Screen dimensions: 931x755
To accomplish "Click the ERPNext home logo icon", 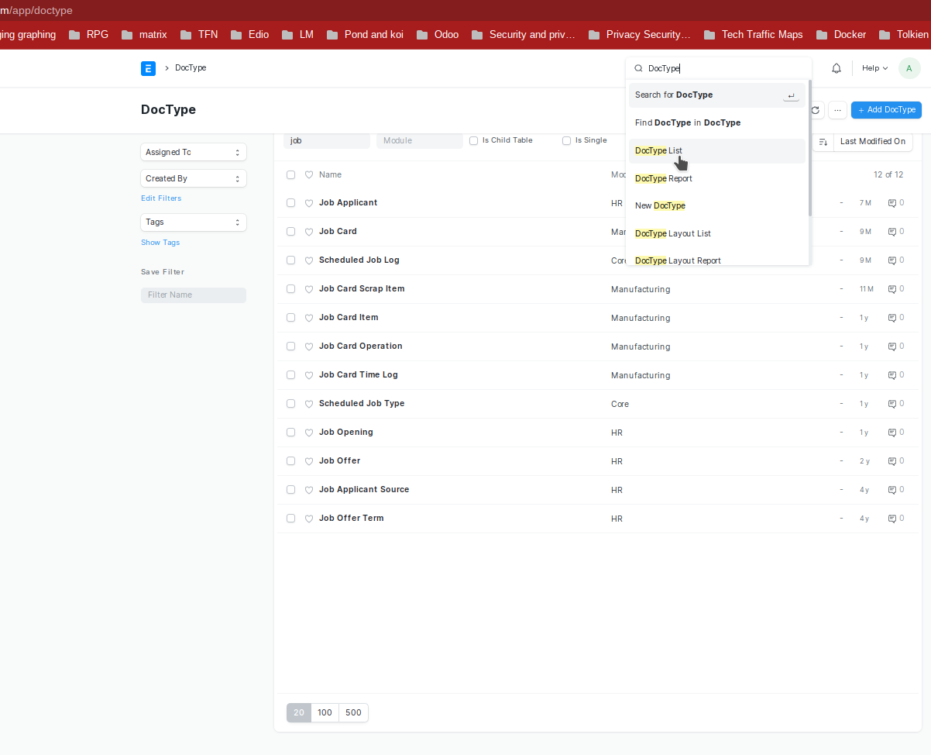I will 148,68.
